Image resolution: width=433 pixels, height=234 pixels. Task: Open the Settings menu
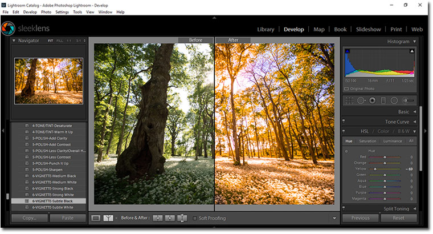(62, 12)
